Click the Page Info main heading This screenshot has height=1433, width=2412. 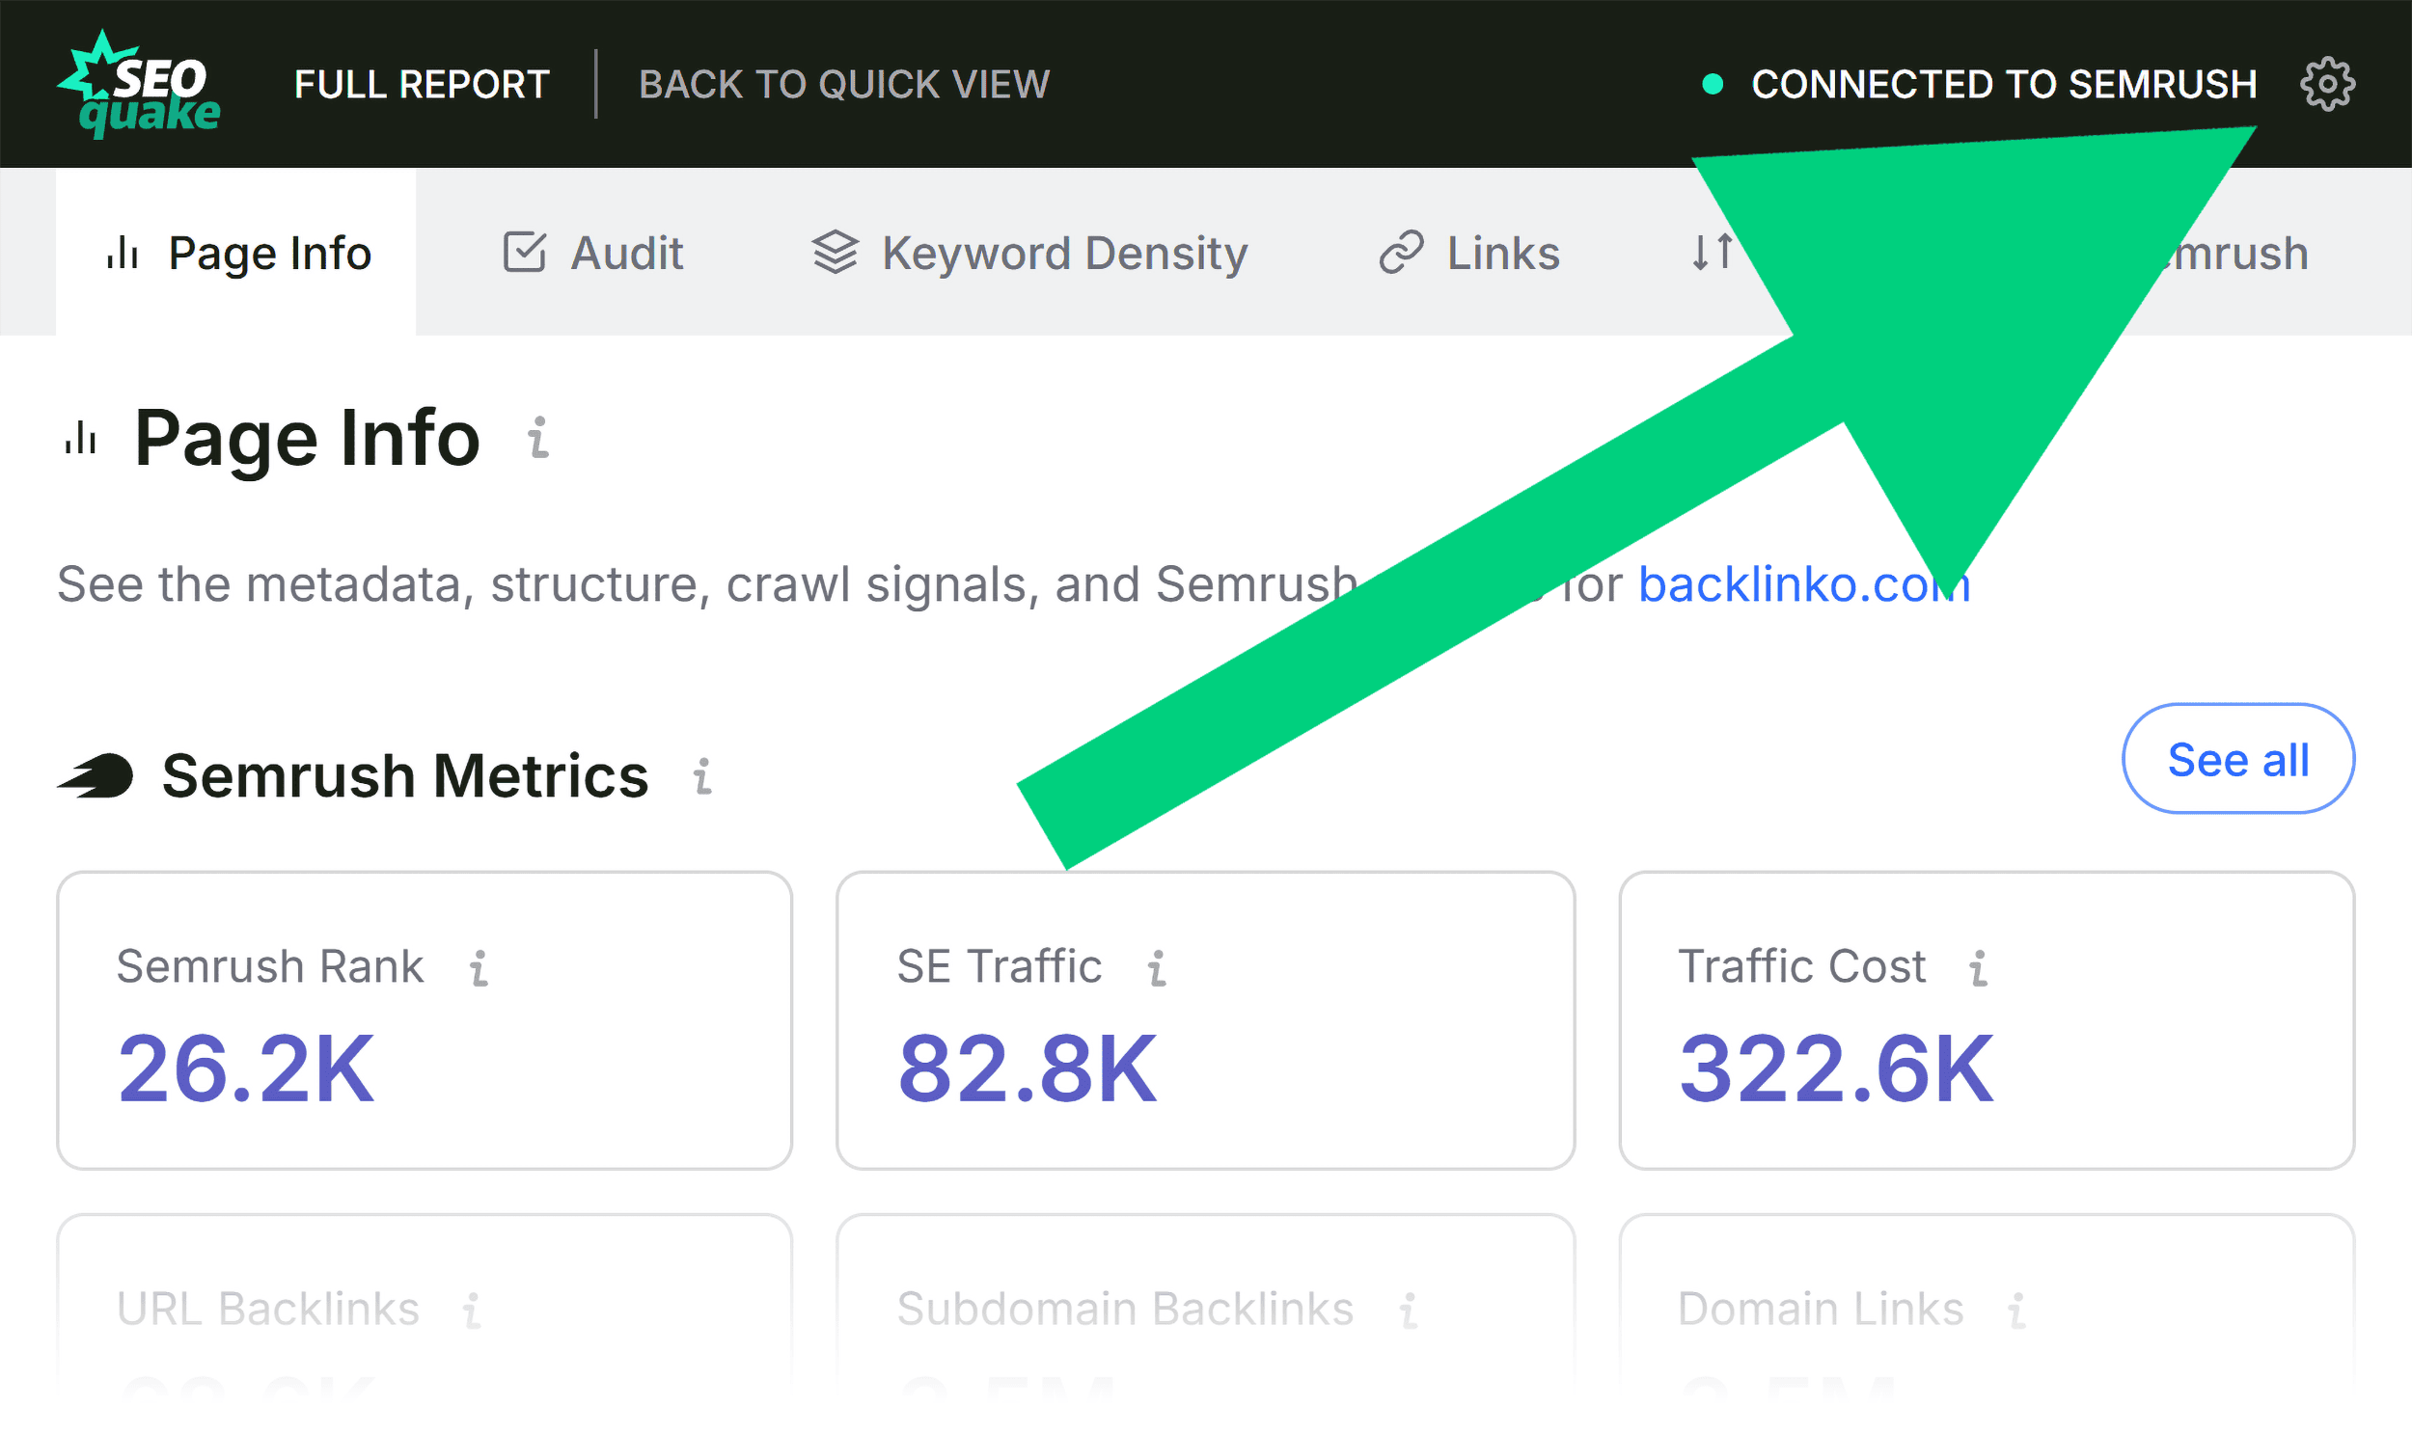pyautogui.click(x=307, y=439)
